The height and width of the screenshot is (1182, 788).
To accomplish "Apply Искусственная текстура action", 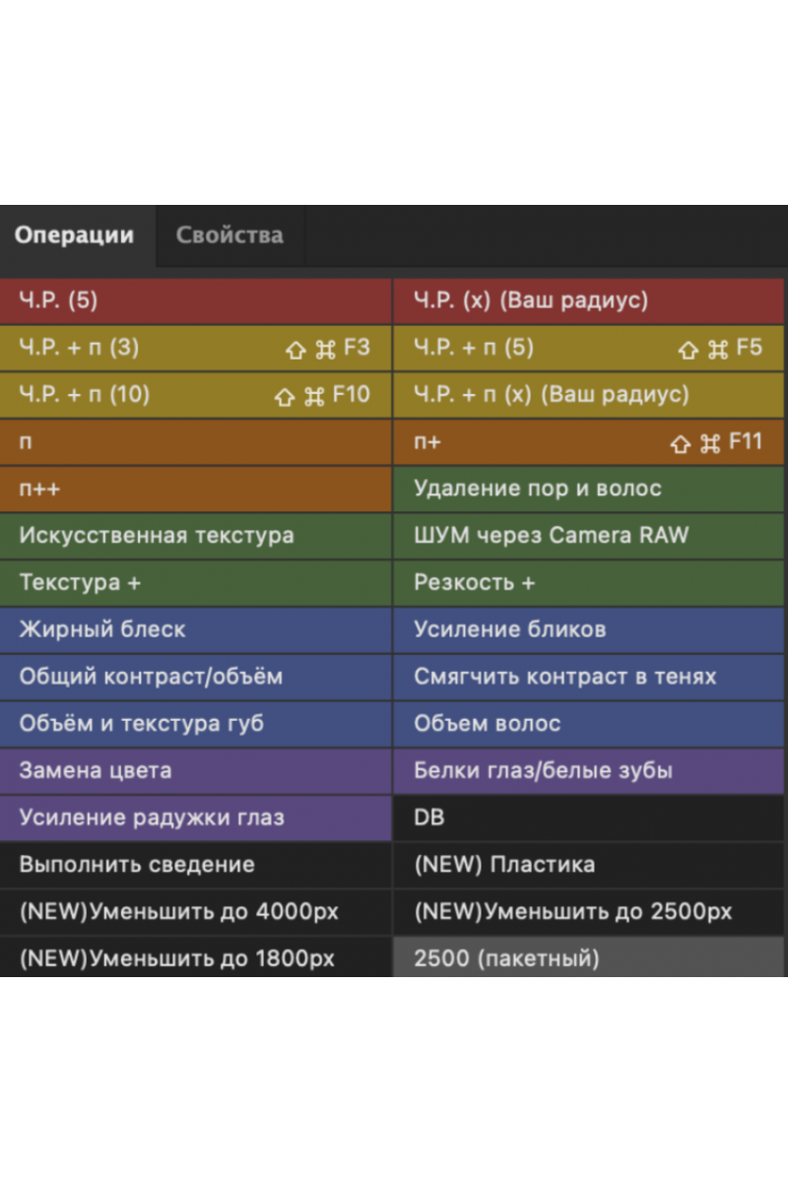I will tap(195, 536).
